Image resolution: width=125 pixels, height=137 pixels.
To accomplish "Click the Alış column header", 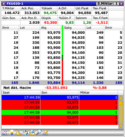I will (x=50, y=28).
